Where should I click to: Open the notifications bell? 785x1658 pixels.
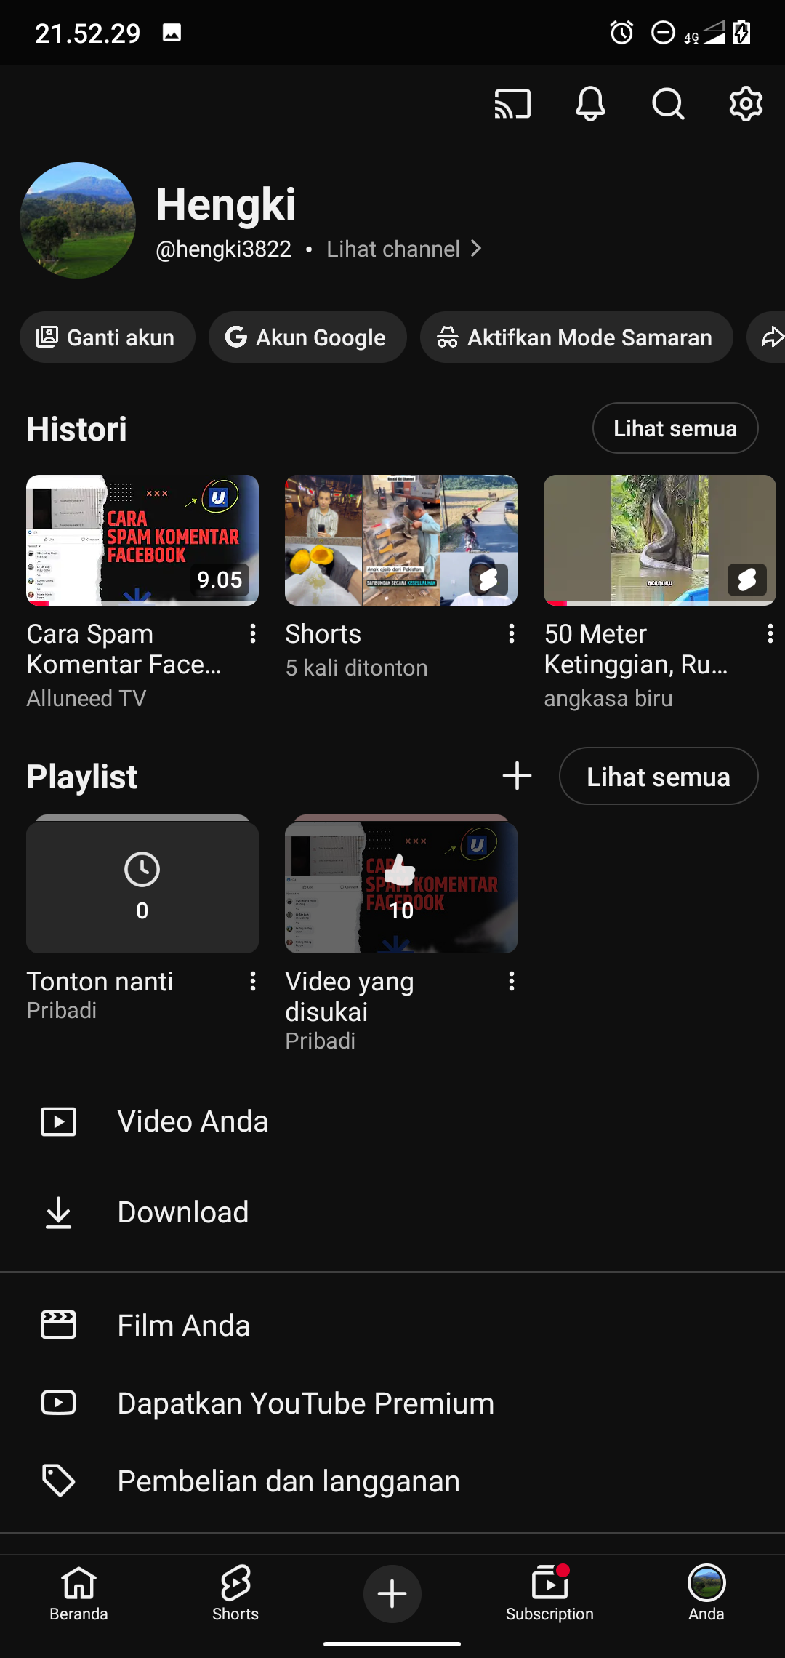point(590,104)
